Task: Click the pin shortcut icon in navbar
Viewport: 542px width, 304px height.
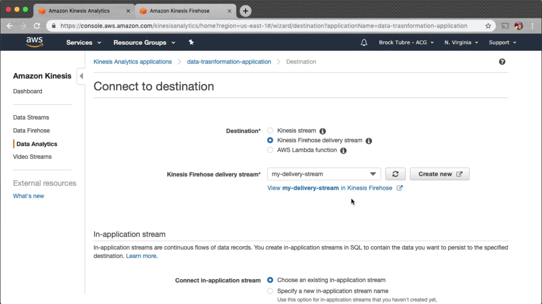Action: coord(191,42)
